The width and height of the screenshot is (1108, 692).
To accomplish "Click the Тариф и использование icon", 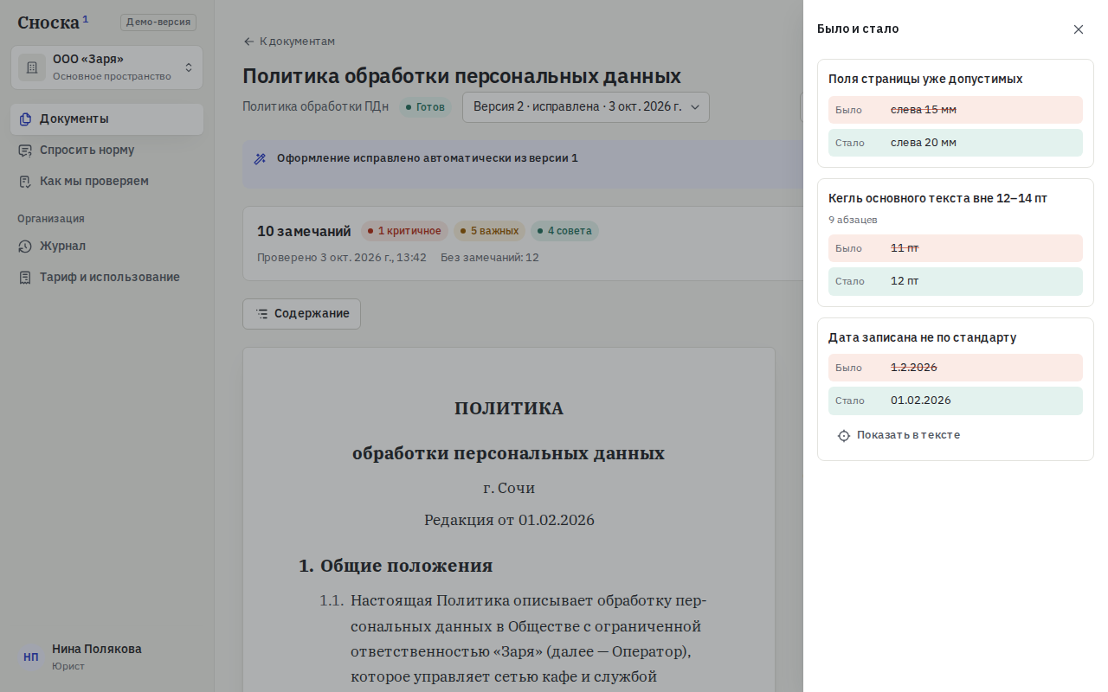I will (25, 278).
